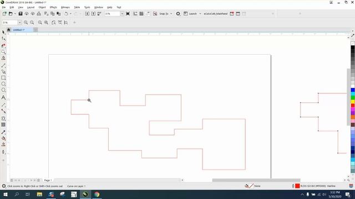Select the Pick tool in toolbox
The image size is (355, 199).
click(3, 32)
